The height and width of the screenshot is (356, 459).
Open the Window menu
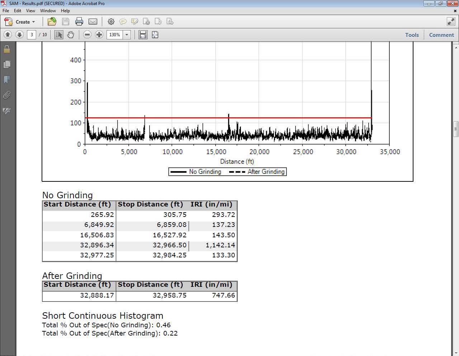(48, 11)
